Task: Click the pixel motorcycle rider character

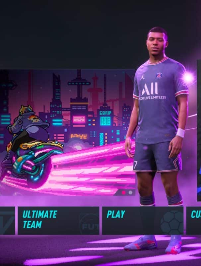Action: pos(32,146)
